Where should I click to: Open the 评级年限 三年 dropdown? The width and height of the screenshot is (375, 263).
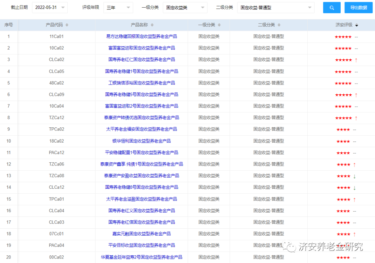[118, 8]
